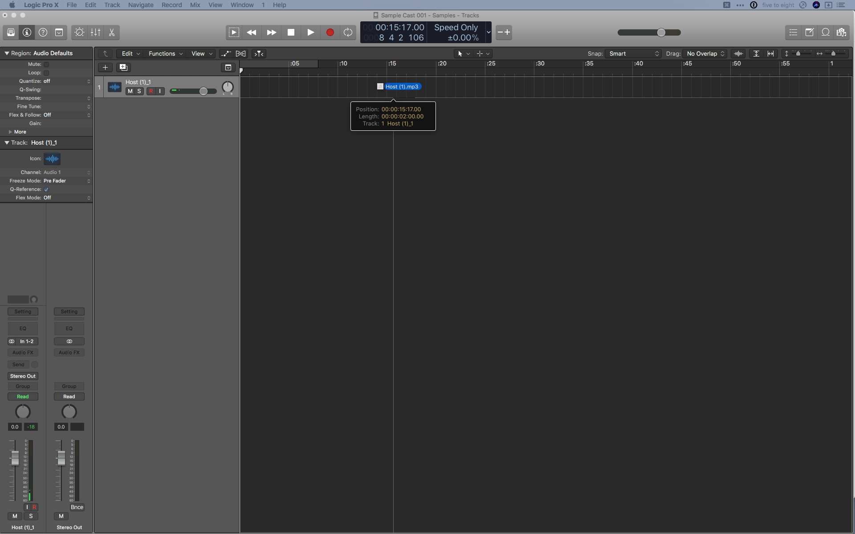Open the Loop Browser icon
The image size is (855, 534).
pos(826,32)
